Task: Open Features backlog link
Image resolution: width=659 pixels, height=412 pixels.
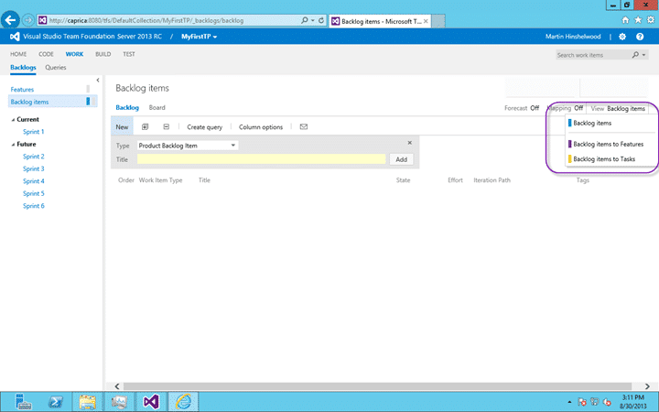Action: coord(22,90)
